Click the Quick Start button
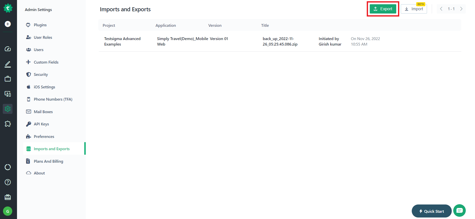475x219 pixels. 431,211
